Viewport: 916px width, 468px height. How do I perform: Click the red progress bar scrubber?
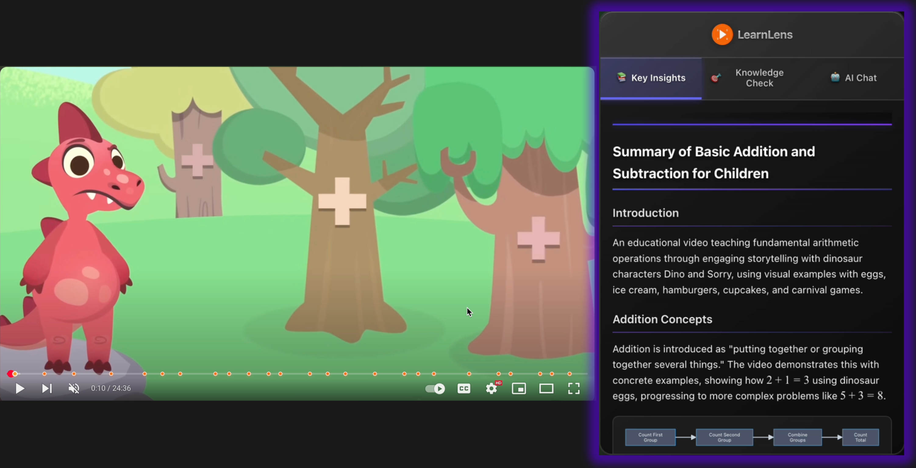point(11,374)
